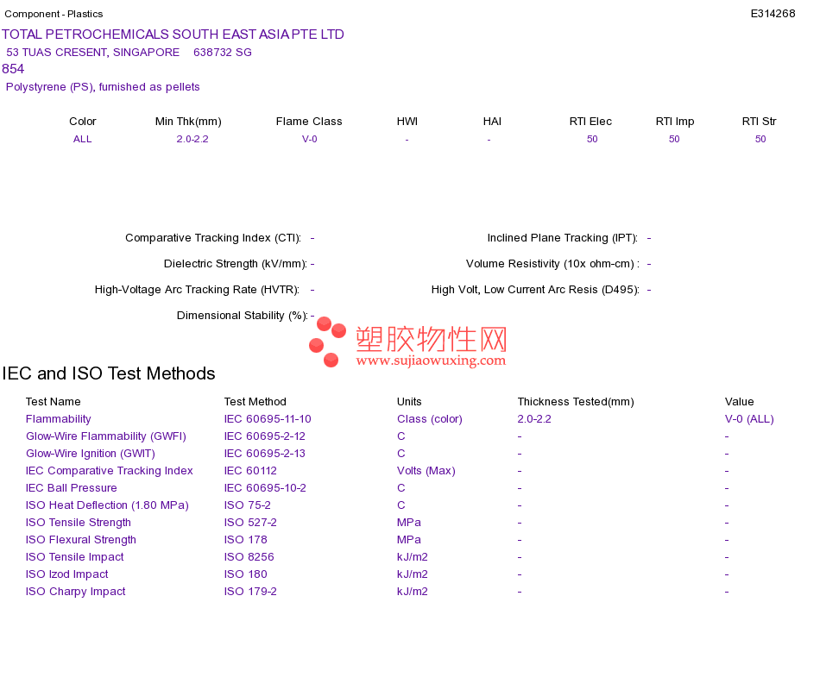Viewport: 820px width, 690px height.
Task: Click the RTI Str header
Action: click(760, 122)
